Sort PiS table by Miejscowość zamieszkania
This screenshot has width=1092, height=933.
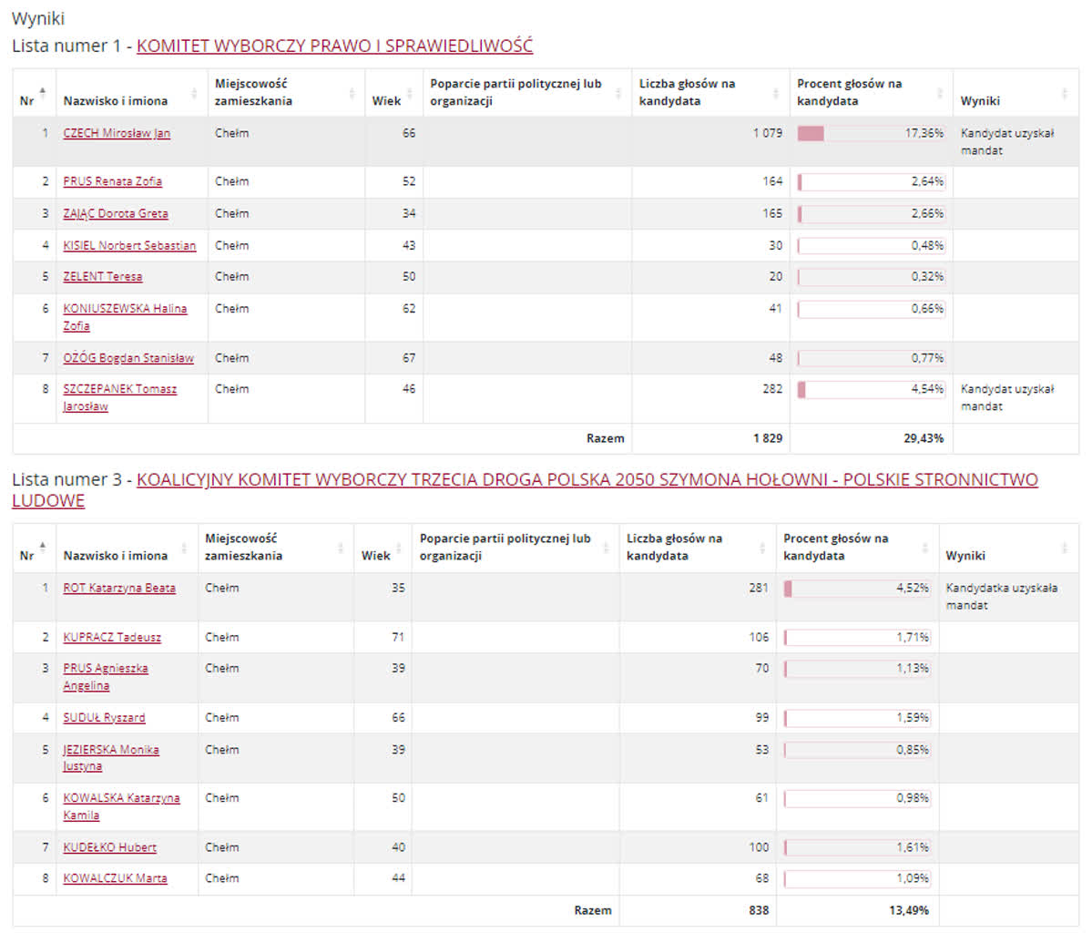(x=352, y=93)
